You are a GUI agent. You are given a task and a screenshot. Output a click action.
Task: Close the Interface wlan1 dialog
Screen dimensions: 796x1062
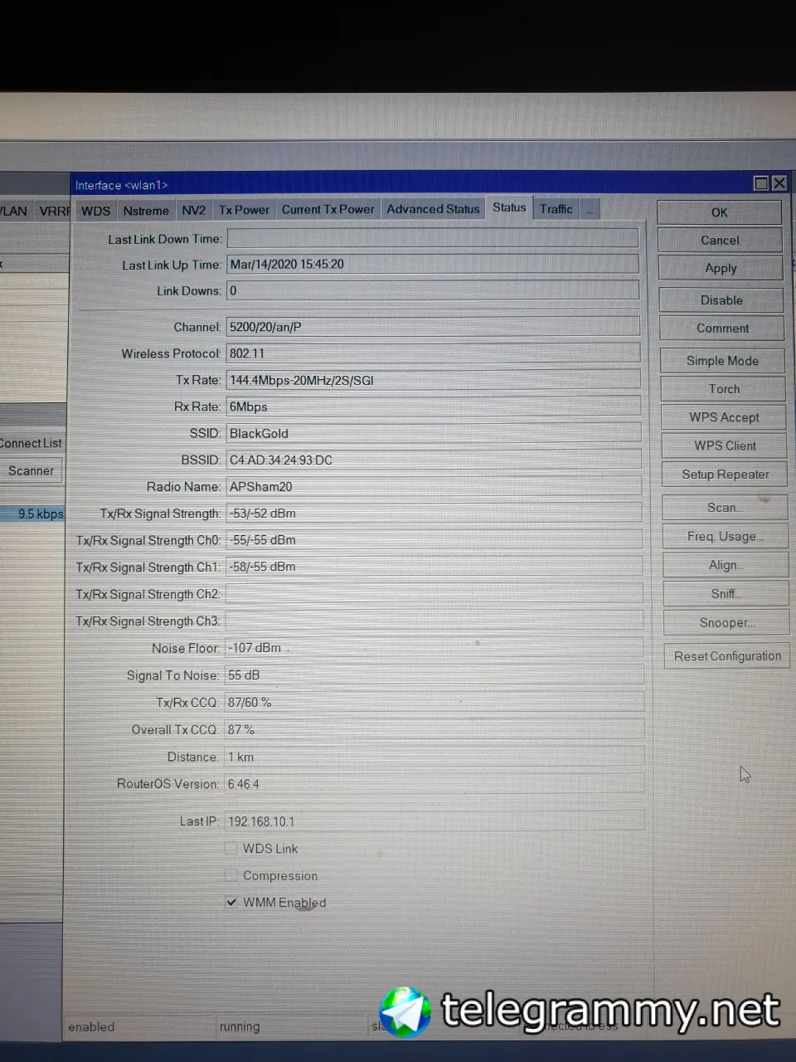779,183
